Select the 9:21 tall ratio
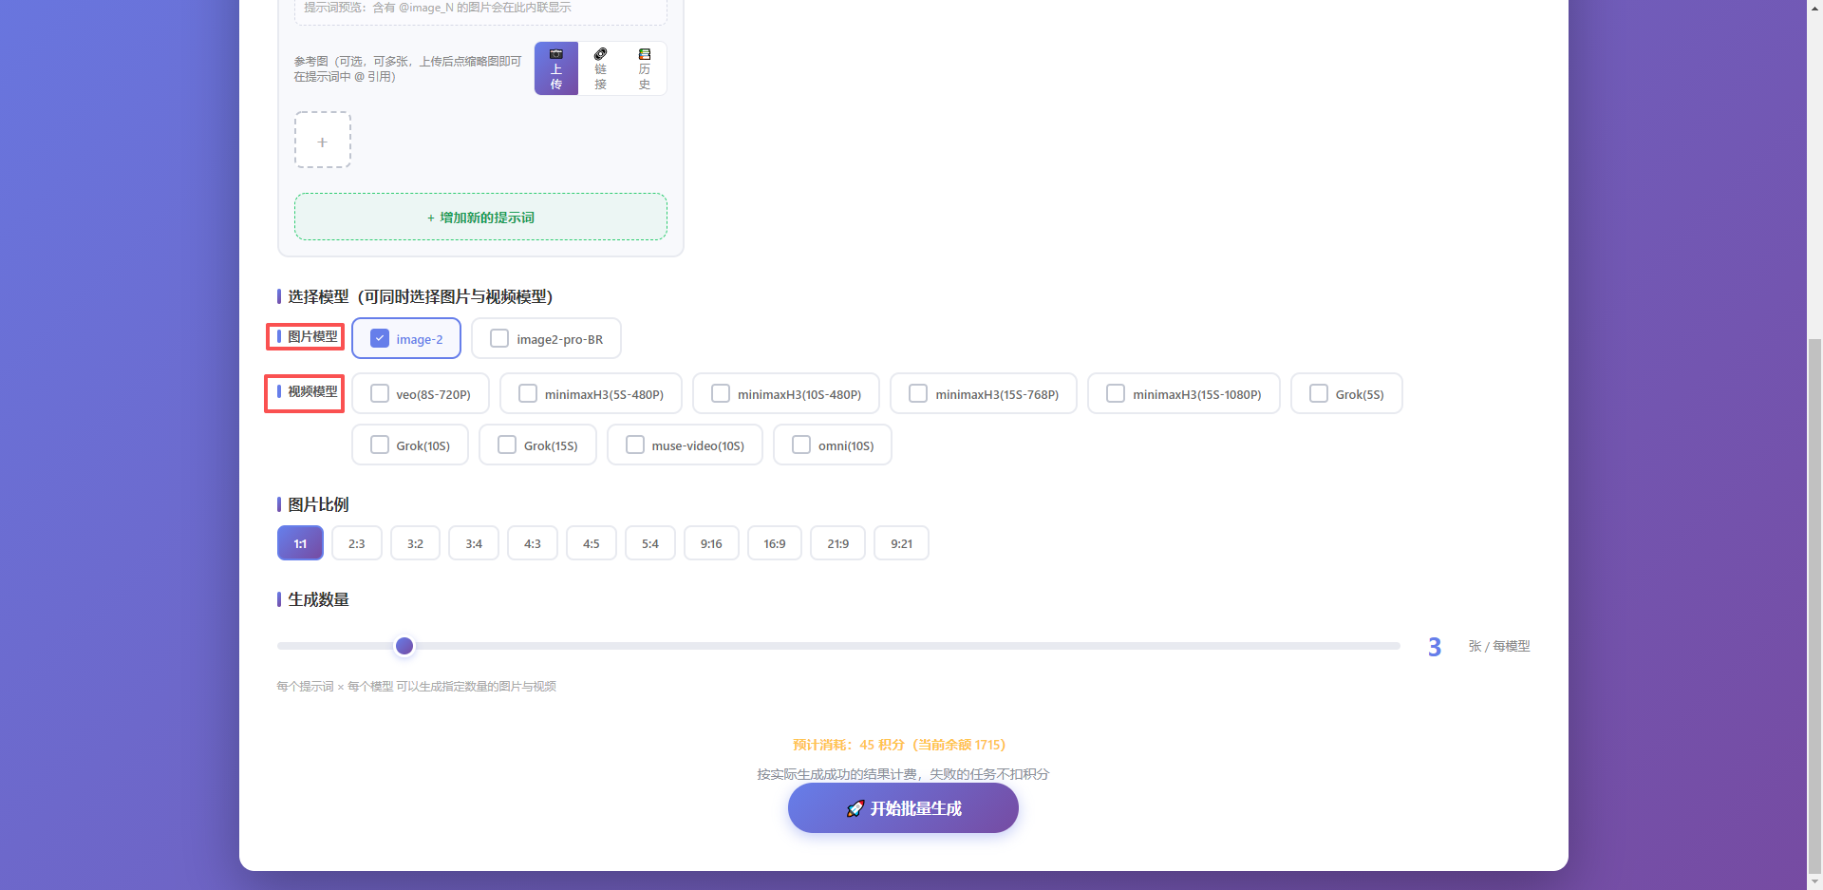1823x890 pixels. tap(901, 543)
